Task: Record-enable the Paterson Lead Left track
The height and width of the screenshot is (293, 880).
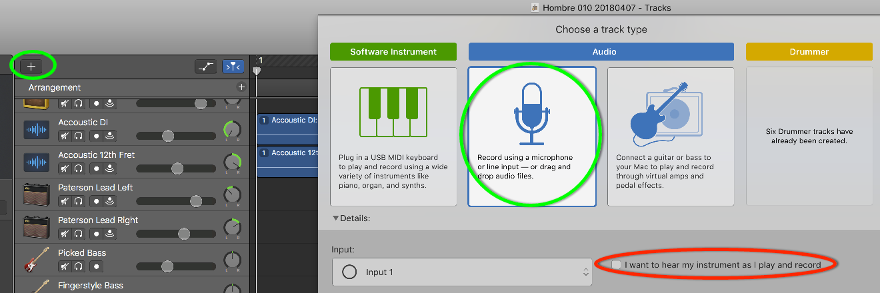Action: coord(96,200)
